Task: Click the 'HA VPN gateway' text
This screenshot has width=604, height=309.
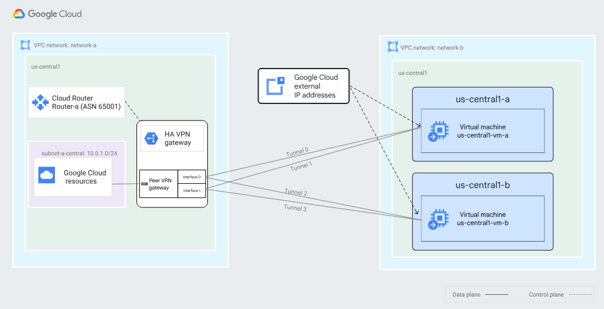Action: click(x=178, y=138)
